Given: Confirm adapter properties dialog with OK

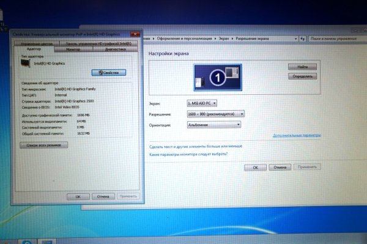Looking at the screenshot, I should tap(78, 197).
